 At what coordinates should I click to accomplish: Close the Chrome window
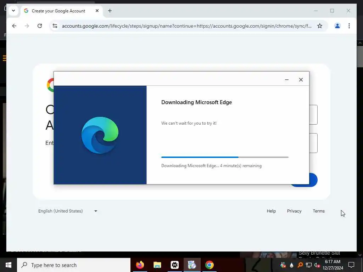coord(348,11)
